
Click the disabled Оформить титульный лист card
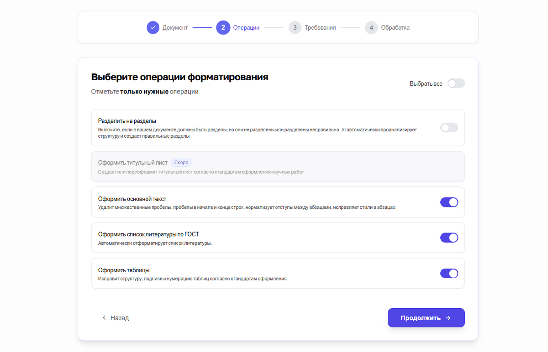[278, 167]
